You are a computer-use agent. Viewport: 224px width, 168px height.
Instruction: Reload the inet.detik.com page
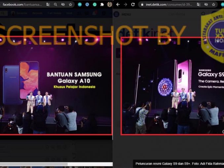(x=133, y=5)
